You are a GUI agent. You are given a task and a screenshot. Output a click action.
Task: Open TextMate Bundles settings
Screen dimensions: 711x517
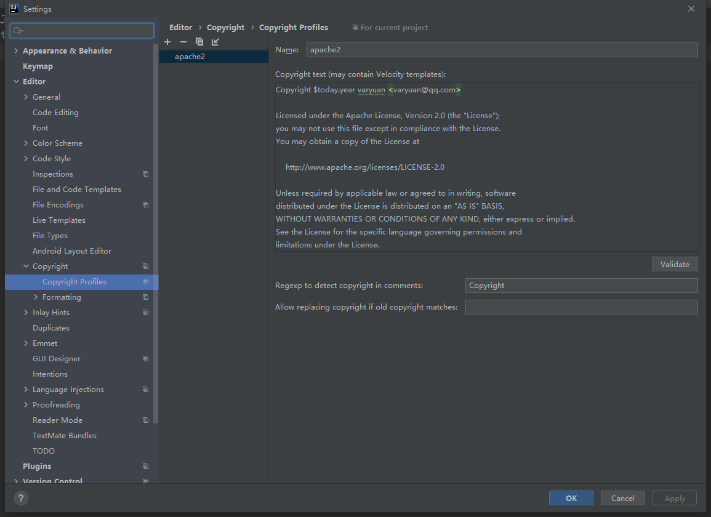coord(65,436)
